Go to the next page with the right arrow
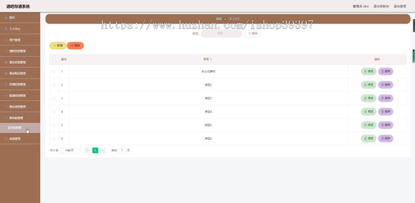 coord(103,150)
